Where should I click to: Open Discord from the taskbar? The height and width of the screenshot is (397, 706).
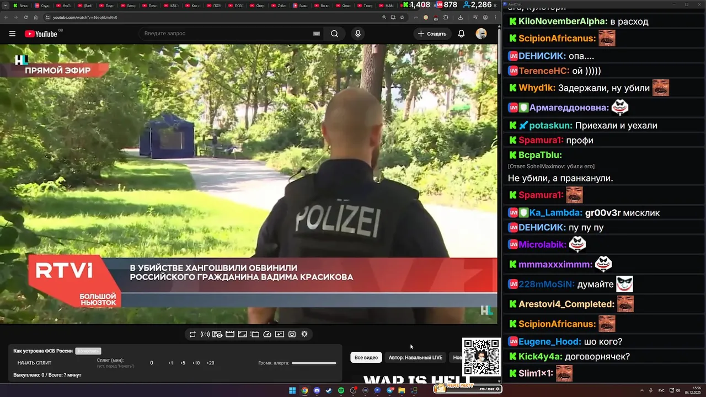(x=317, y=390)
